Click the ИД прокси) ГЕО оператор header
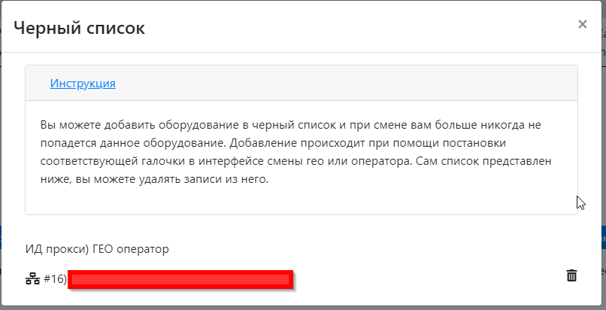 pyautogui.click(x=97, y=248)
